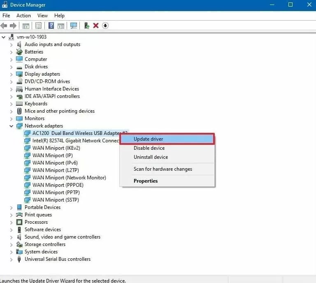Expand the Monitors category
The width and height of the screenshot is (316, 283).
tap(11, 118)
